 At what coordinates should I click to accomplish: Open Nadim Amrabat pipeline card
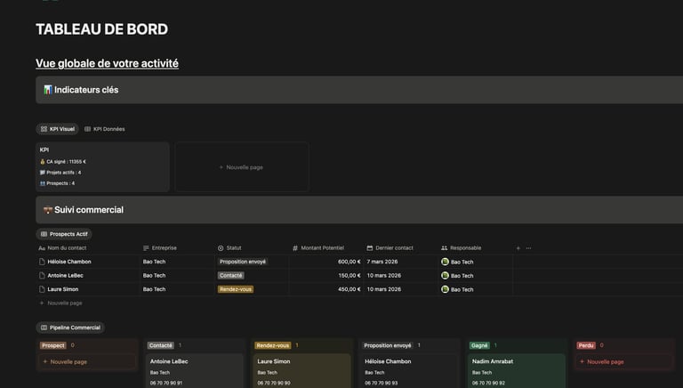[x=517, y=370]
